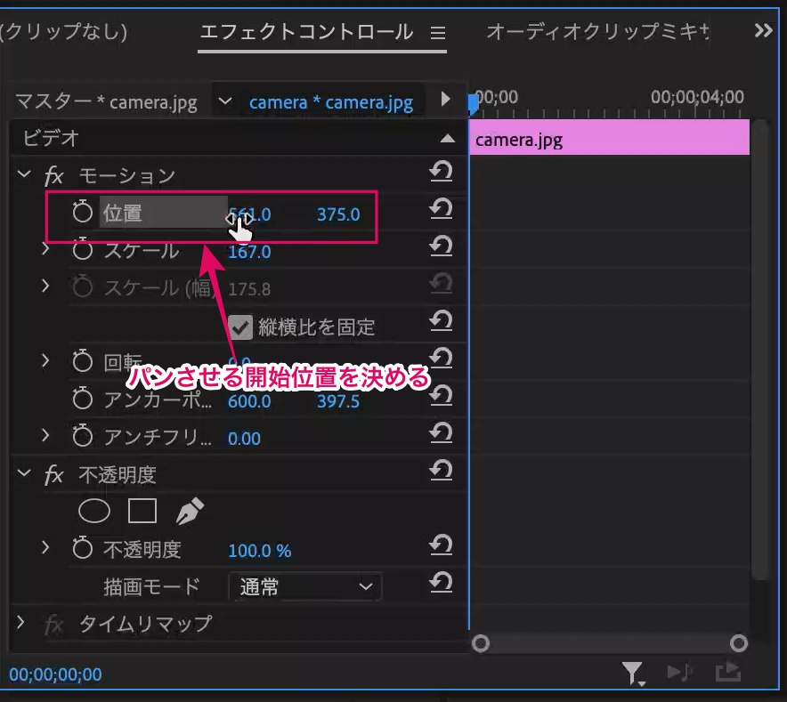The height and width of the screenshot is (702, 787).
Task: Reset the 描画モード parameter
Action: (x=441, y=583)
